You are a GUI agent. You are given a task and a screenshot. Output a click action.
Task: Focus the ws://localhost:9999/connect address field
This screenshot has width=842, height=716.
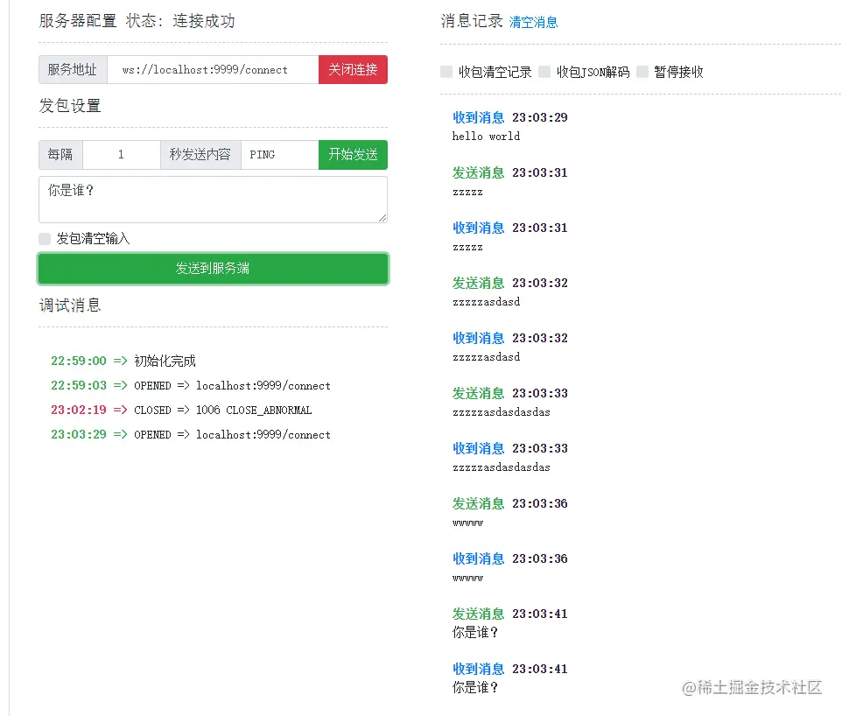[x=213, y=70]
